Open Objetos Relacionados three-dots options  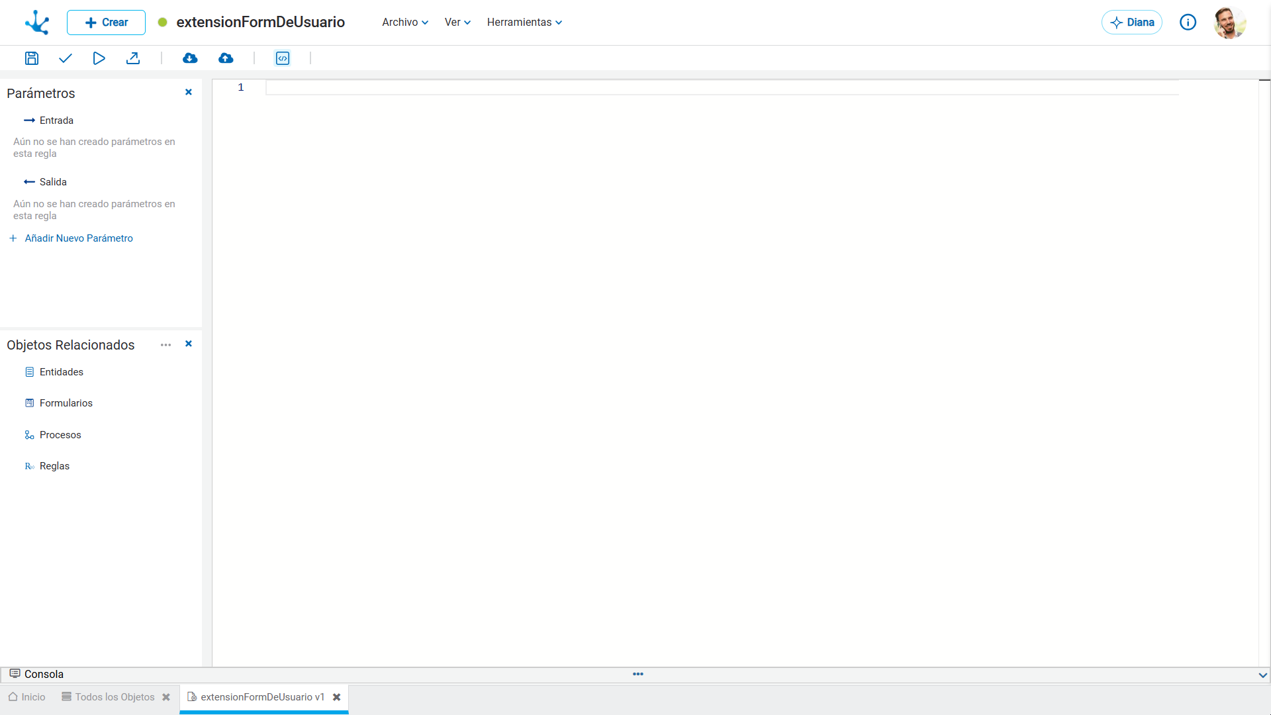pos(165,345)
